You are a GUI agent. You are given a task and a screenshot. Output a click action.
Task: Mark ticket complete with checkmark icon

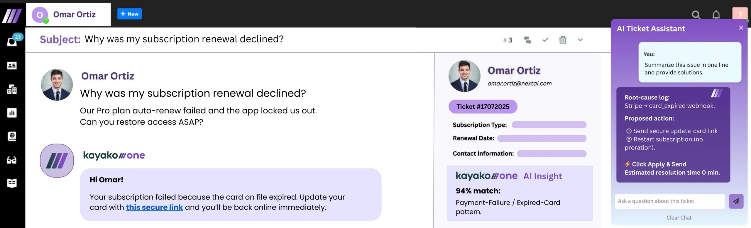(x=545, y=40)
